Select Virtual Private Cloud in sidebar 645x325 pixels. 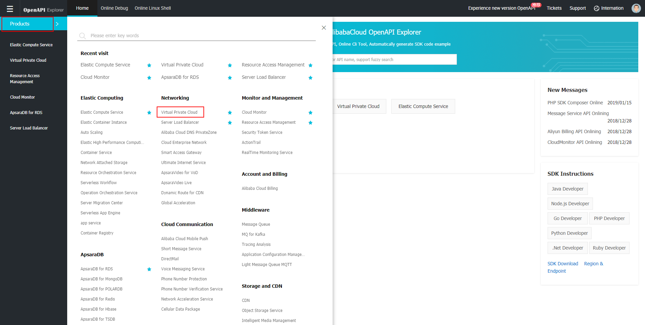[x=28, y=60]
